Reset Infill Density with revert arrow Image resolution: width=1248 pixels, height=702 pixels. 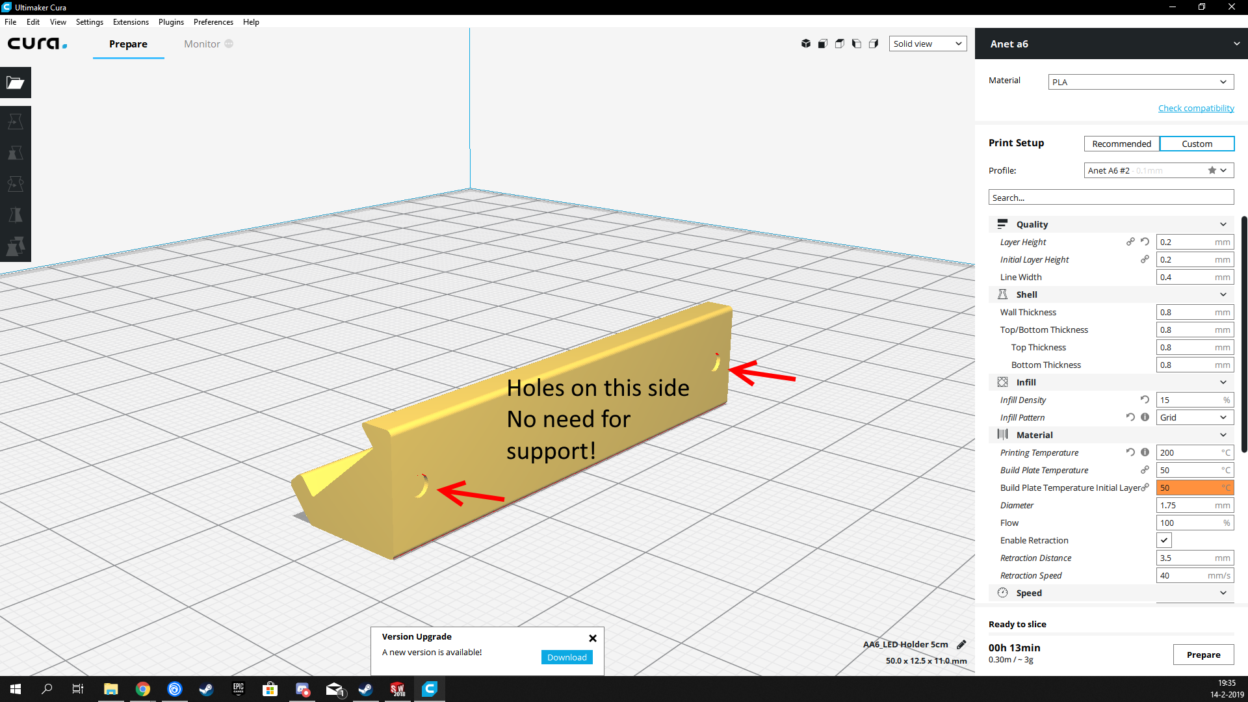pyautogui.click(x=1145, y=400)
